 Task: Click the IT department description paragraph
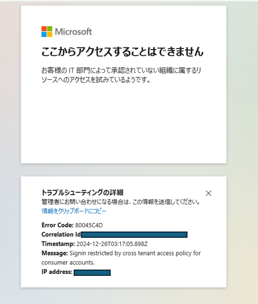tap(121, 75)
